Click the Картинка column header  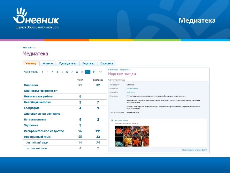click(x=98, y=80)
